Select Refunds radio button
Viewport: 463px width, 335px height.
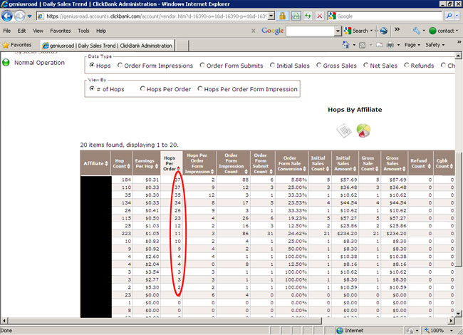[407, 66]
